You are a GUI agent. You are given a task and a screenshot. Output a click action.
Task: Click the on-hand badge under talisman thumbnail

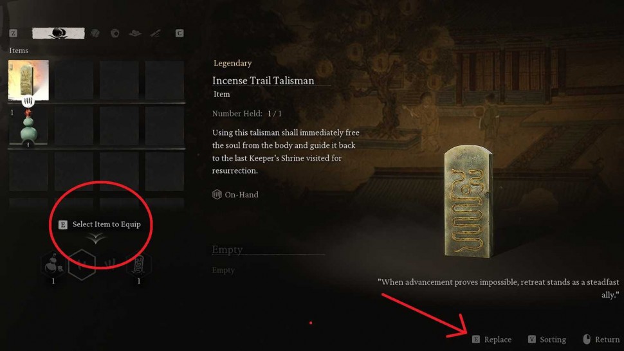(x=28, y=102)
